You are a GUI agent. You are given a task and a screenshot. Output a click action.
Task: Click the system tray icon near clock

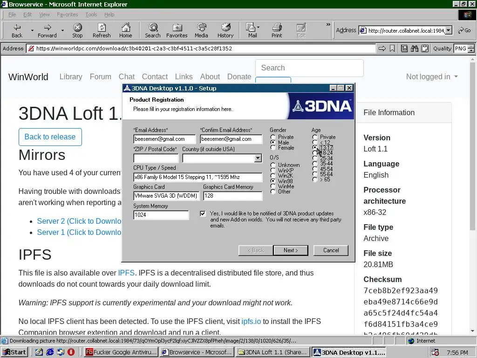[436, 352]
